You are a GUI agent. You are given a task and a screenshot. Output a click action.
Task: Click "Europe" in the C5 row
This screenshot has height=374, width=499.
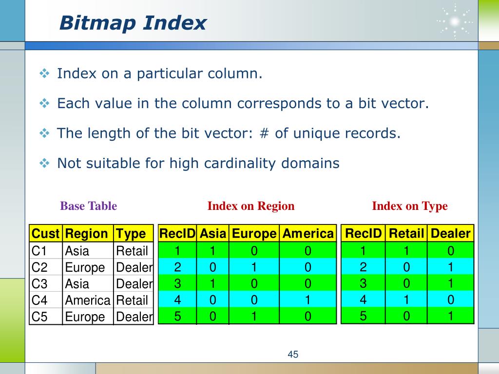(x=88, y=317)
